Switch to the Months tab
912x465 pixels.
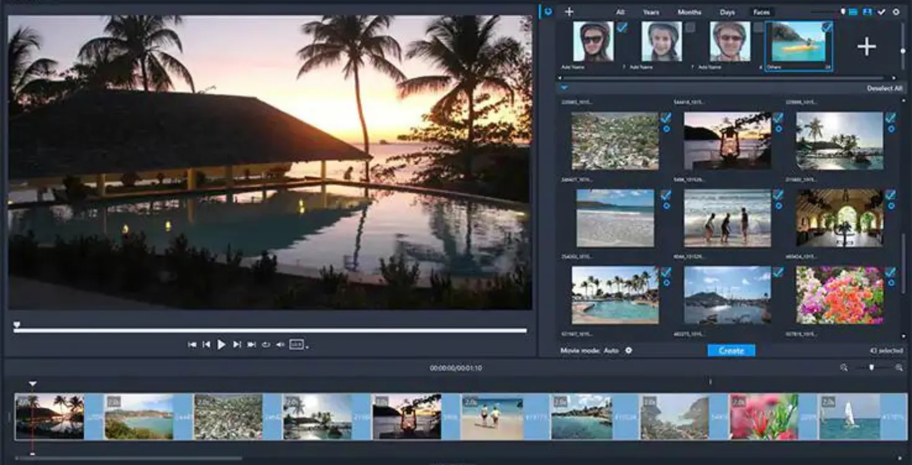point(689,12)
